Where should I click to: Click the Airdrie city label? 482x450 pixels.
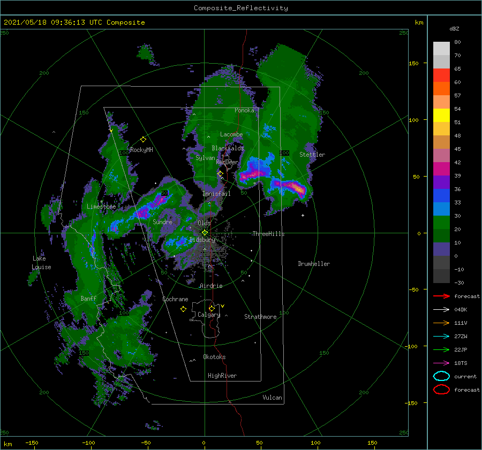point(211,286)
